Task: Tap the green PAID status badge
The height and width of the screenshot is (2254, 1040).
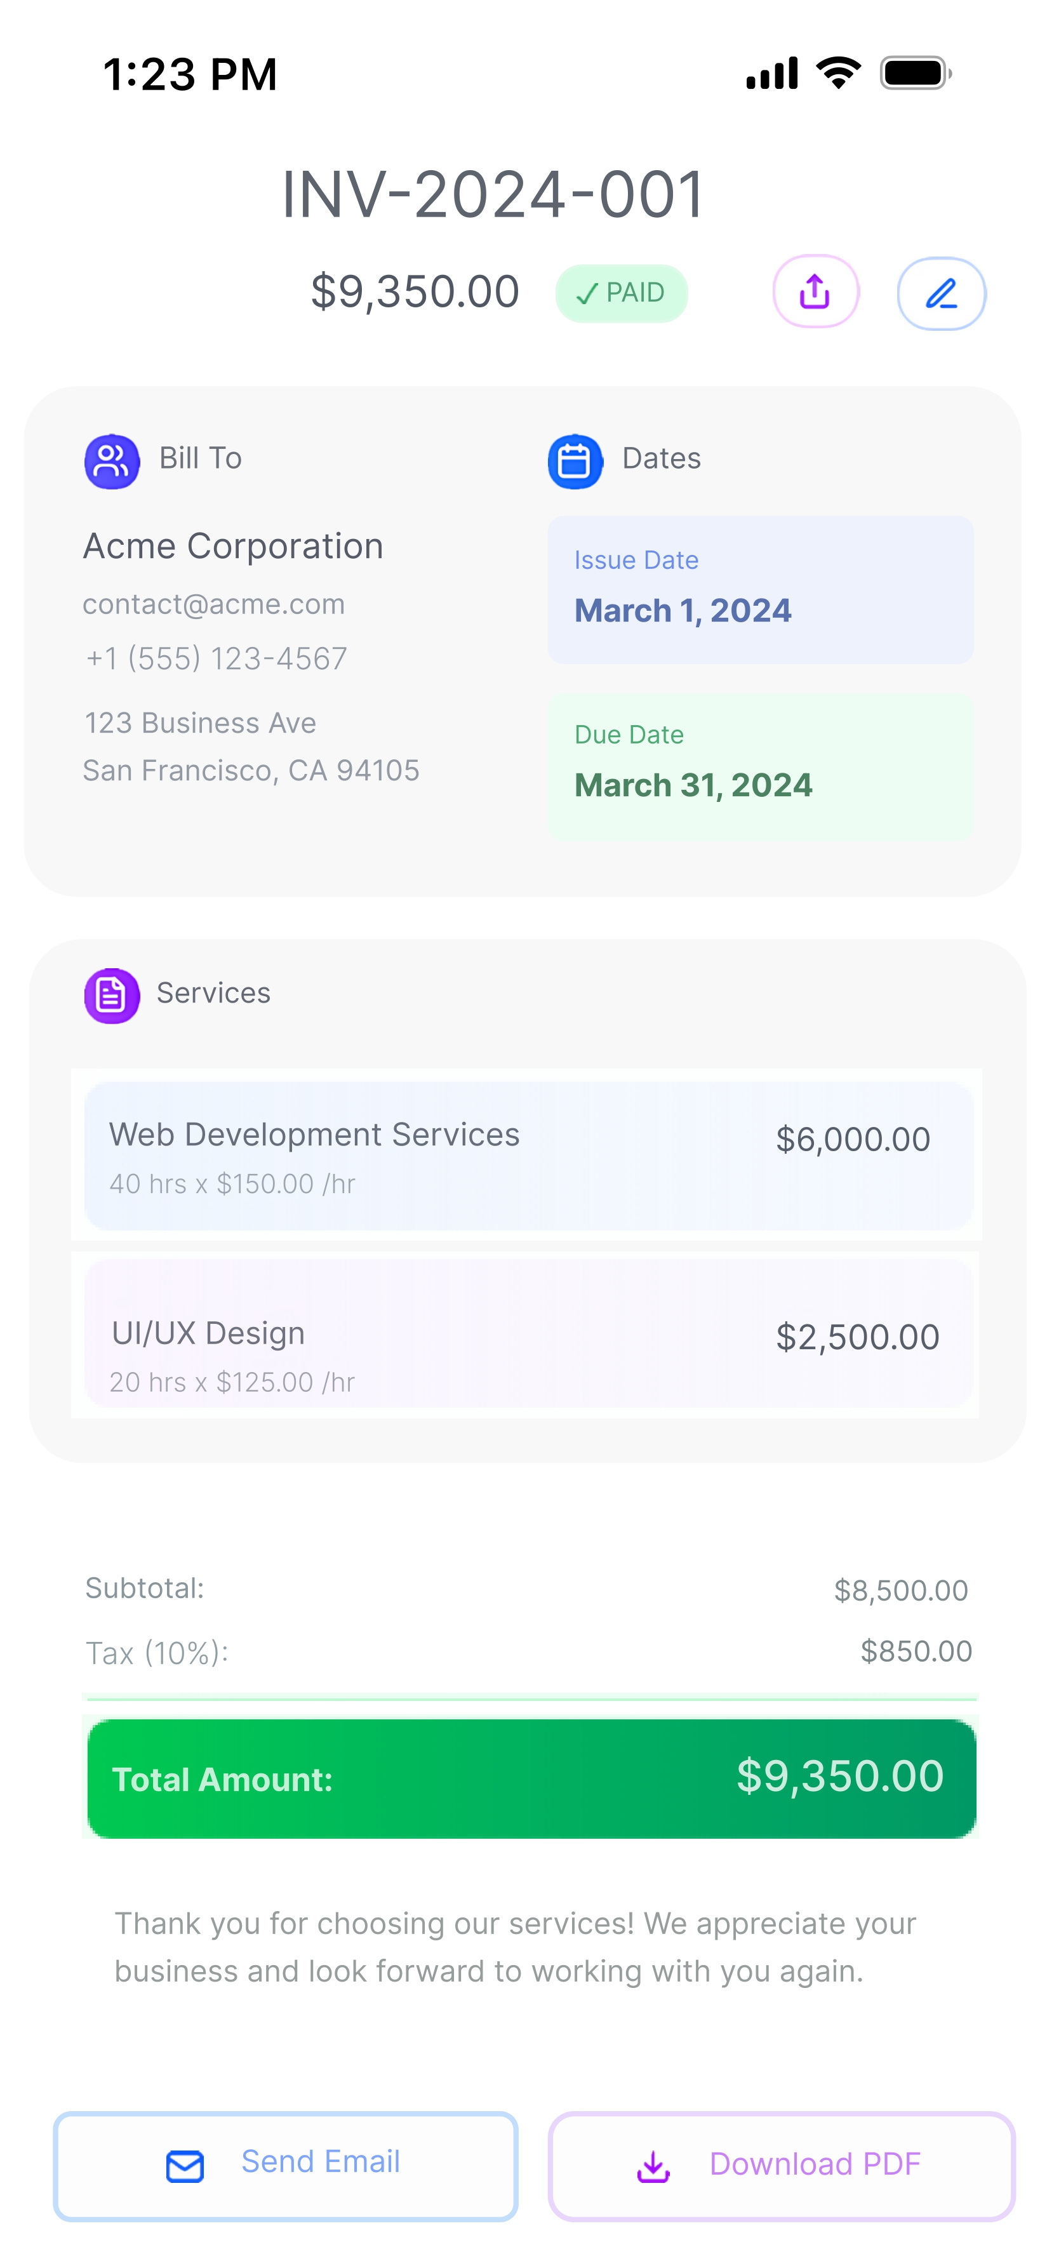Action: click(x=621, y=293)
